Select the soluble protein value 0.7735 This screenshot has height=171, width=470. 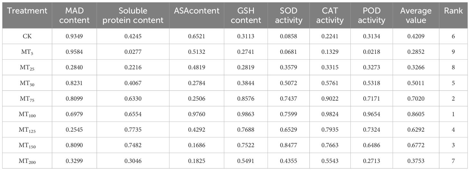[x=133, y=130]
